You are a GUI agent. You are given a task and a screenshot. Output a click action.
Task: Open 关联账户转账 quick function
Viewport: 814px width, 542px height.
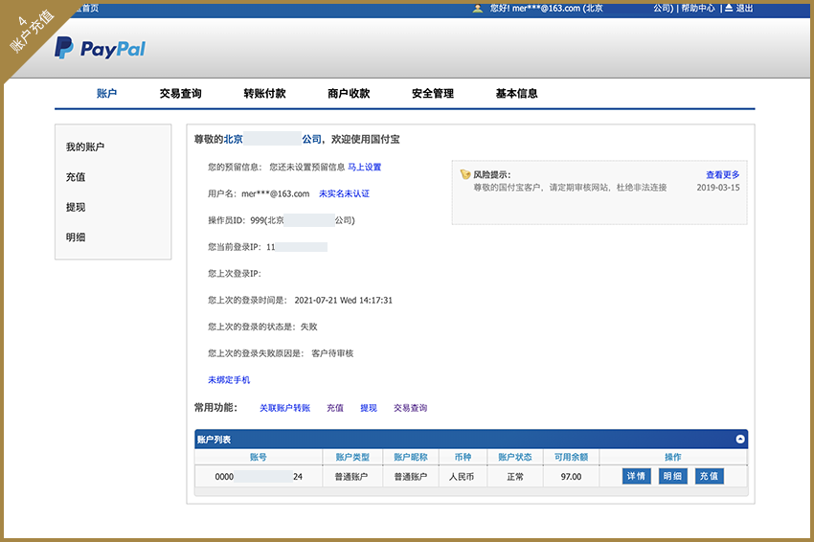coord(284,408)
